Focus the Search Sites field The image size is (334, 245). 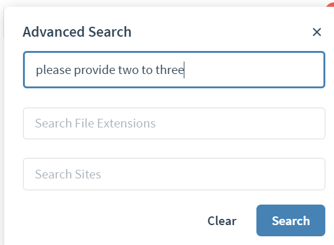[x=174, y=174]
